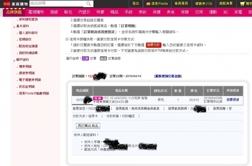The image size is (252, 166).
Task: Click the 配送方式 delivery line
Action: tap(100, 150)
